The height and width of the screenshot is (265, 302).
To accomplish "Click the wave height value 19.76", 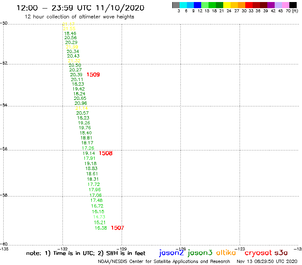I will pos(85,128).
